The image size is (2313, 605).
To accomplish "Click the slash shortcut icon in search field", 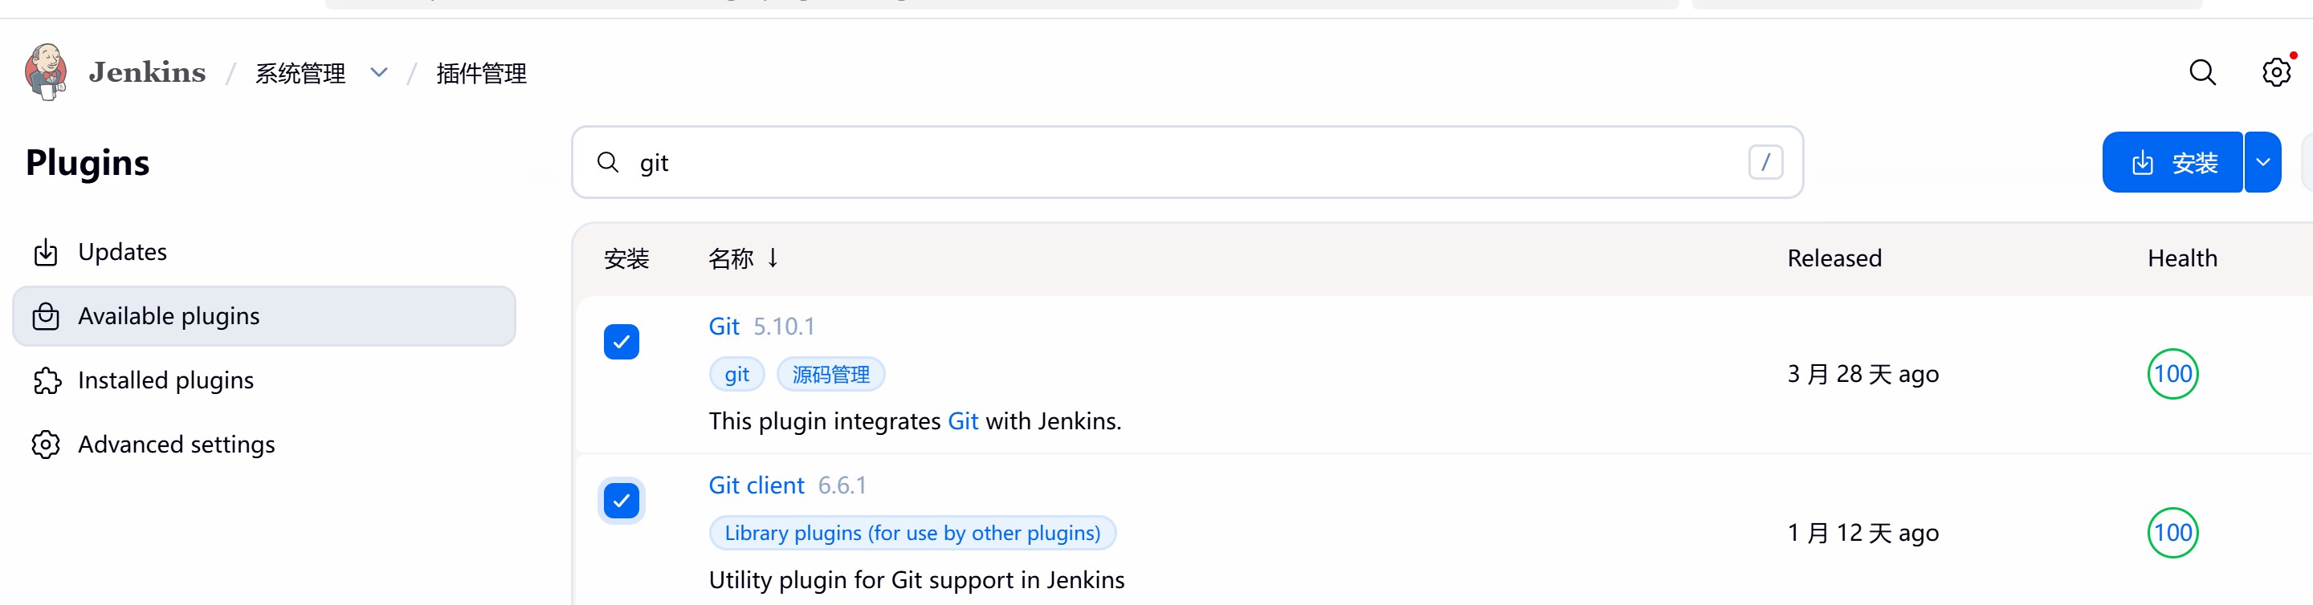I will tap(1765, 162).
